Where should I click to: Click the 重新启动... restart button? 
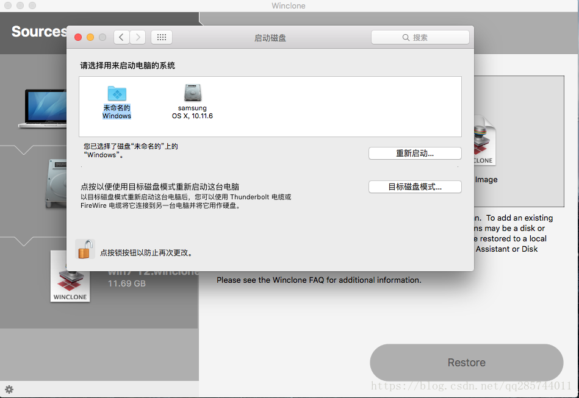click(x=415, y=154)
